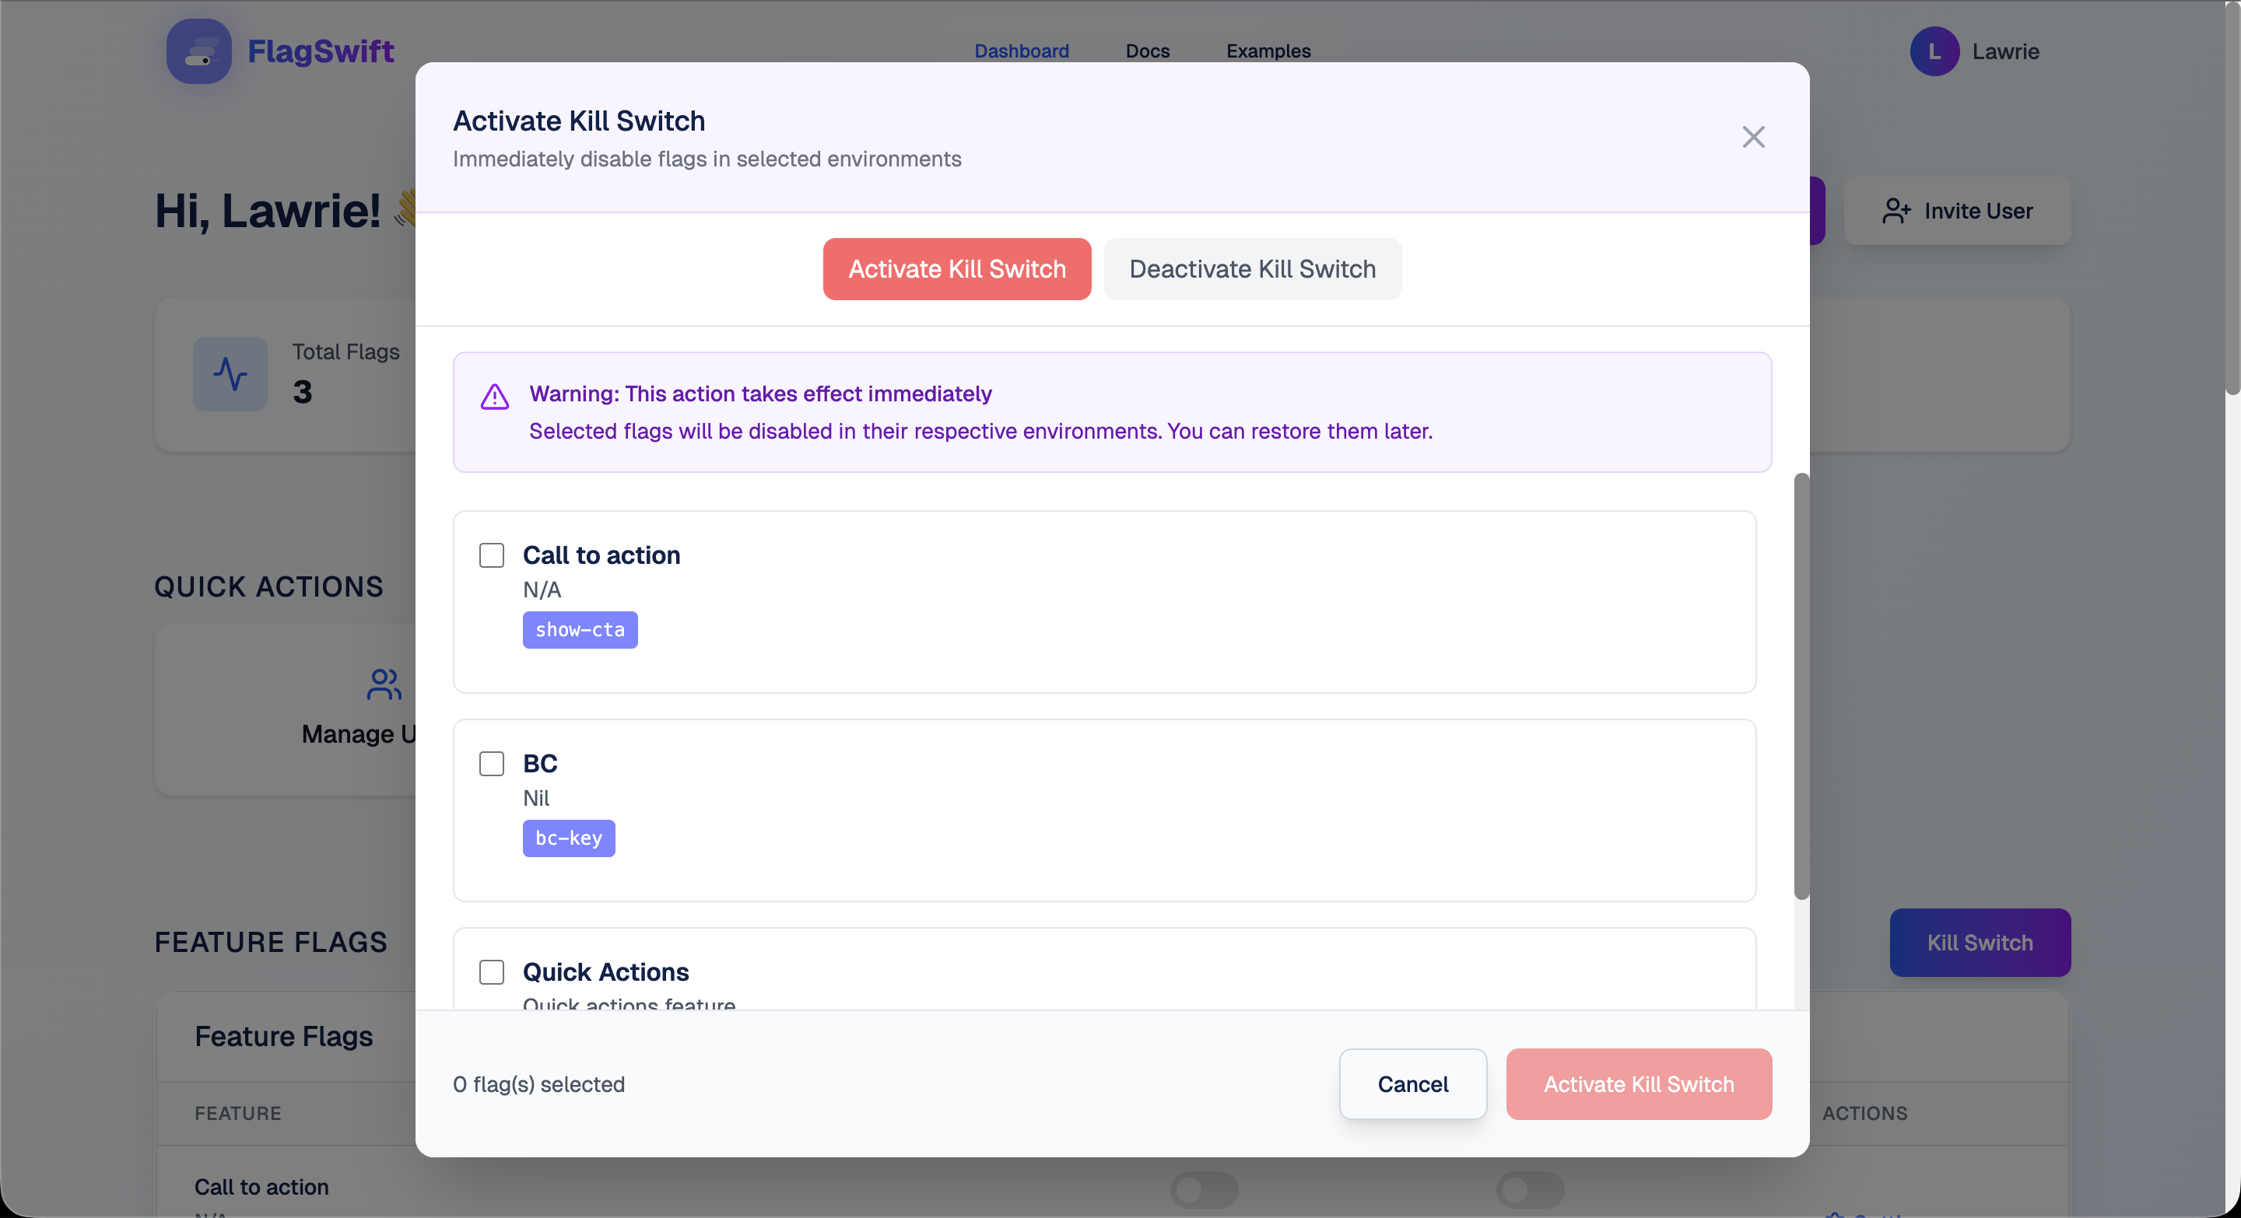Close the Activate Kill Switch dialog

pos(1753,136)
